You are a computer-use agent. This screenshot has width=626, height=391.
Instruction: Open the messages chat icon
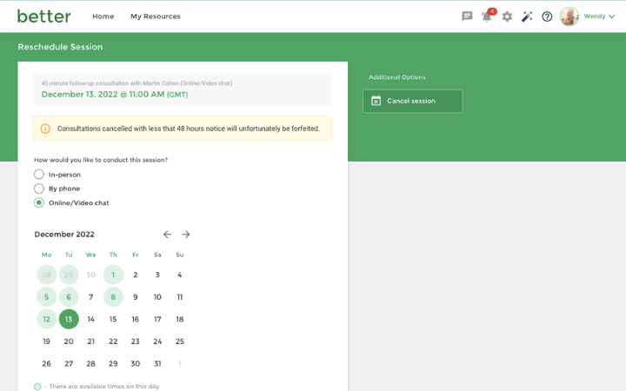pyautogui.click(x=467, y=17)
